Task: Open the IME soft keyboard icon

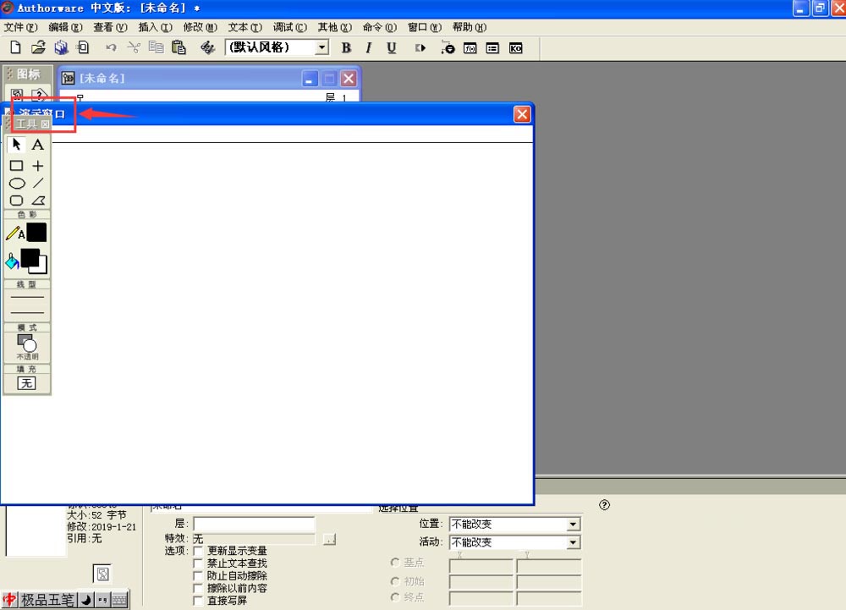Action: coord(119,599)
